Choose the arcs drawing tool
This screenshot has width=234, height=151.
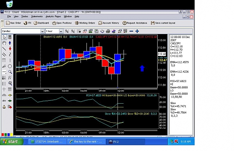[4, 95]
